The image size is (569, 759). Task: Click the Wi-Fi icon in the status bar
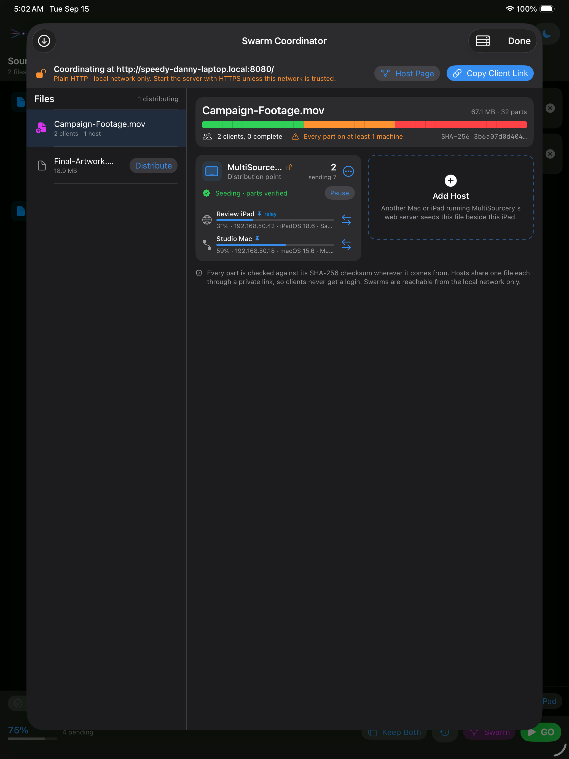tap(510, 9)
